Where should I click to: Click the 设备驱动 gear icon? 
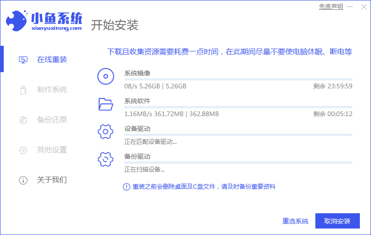click(x=106, y=132)
